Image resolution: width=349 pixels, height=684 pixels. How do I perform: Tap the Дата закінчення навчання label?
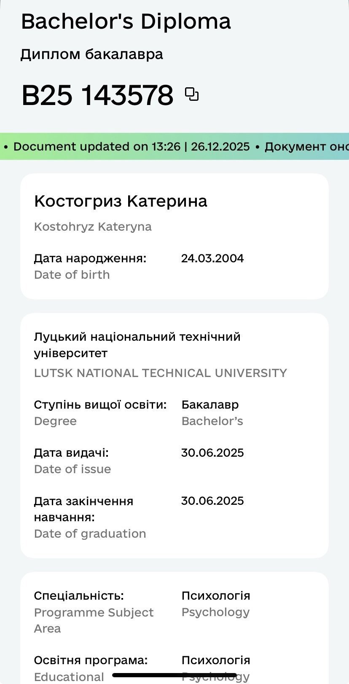pyautogui.click(x=83, y=509)
